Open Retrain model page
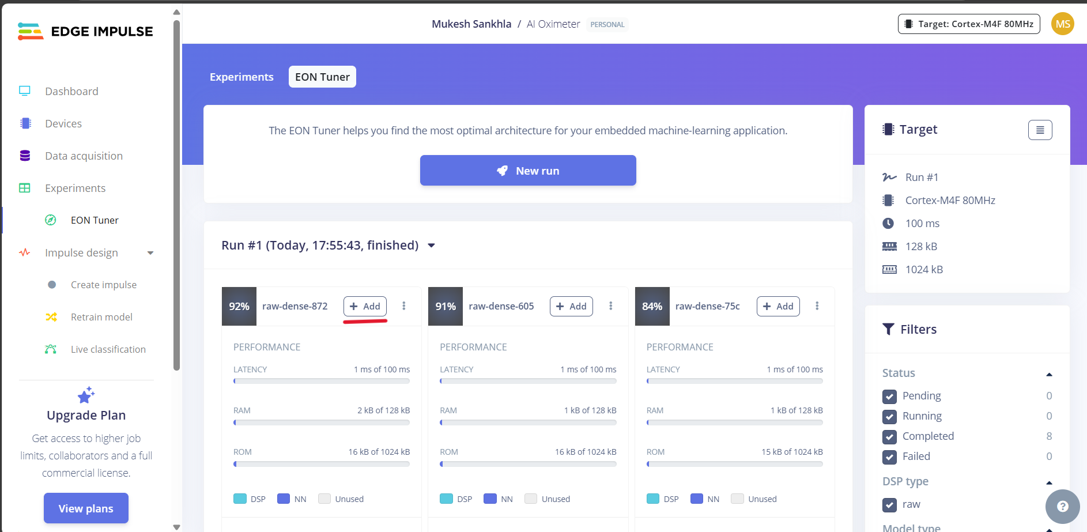1087x532 pixels. pyautogui.click(x=101, y=317)
